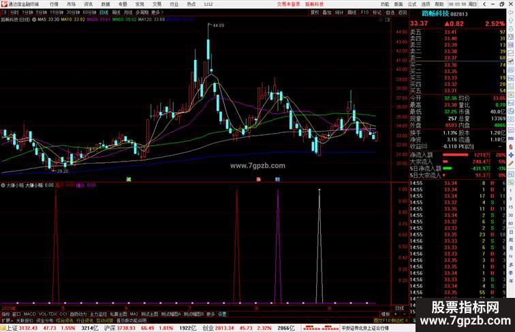Select the 5分钟 period
515x332 pixels.
pos(42,12)
